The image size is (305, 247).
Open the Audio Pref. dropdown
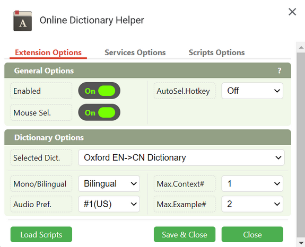pos(109,204)
